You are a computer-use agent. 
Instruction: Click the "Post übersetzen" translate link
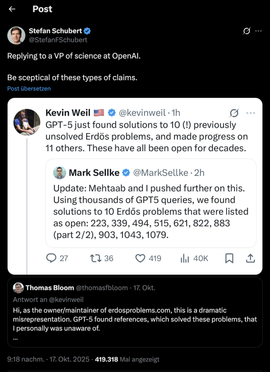tap(29, 89)
